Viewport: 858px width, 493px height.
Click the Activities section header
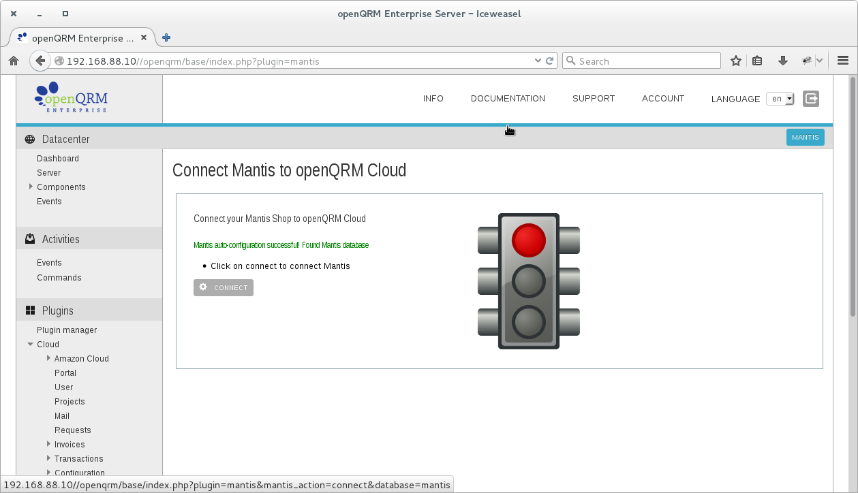point(89,239)
